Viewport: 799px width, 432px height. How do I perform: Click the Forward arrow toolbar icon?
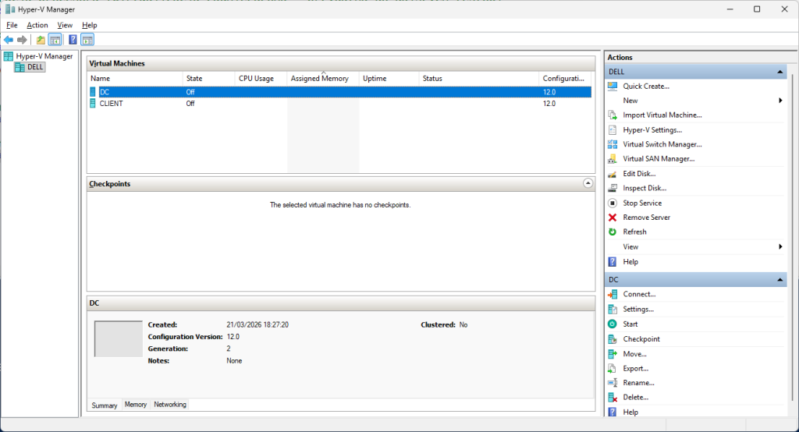click(22, 40)
